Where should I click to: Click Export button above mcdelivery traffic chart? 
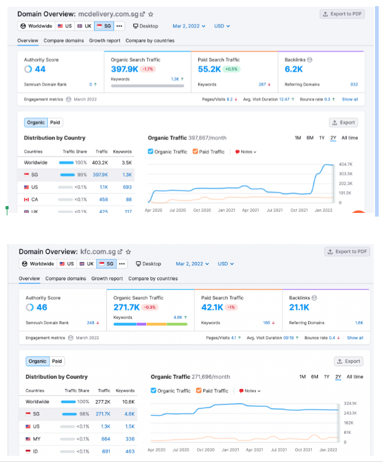pos(343,123)
